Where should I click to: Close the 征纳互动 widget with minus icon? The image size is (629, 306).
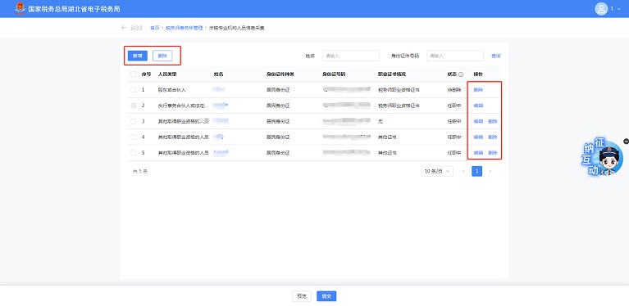pyautogui.click(x=627, y=141)
